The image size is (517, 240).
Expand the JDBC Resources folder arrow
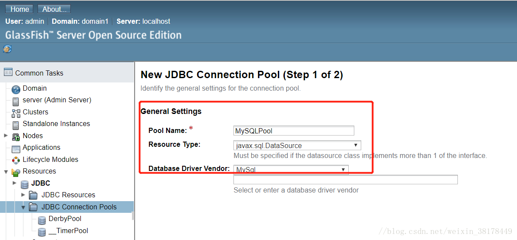coord(23,195)
